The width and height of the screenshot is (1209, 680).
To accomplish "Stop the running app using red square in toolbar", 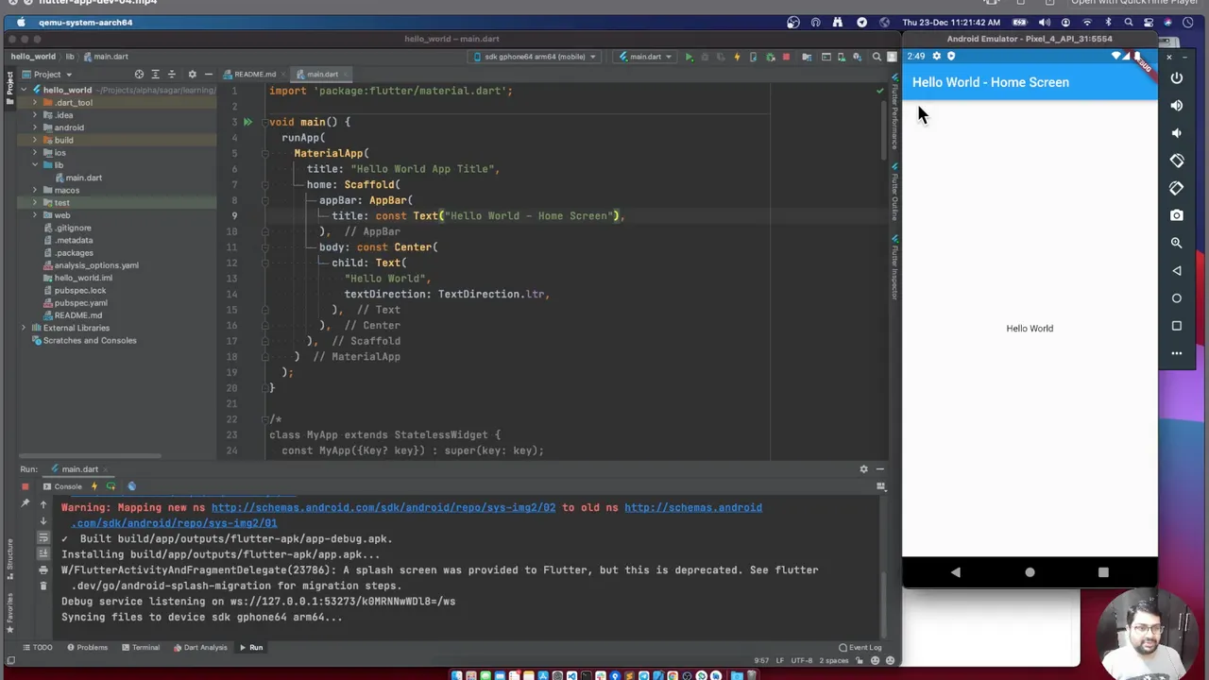I will coord(786,57).
